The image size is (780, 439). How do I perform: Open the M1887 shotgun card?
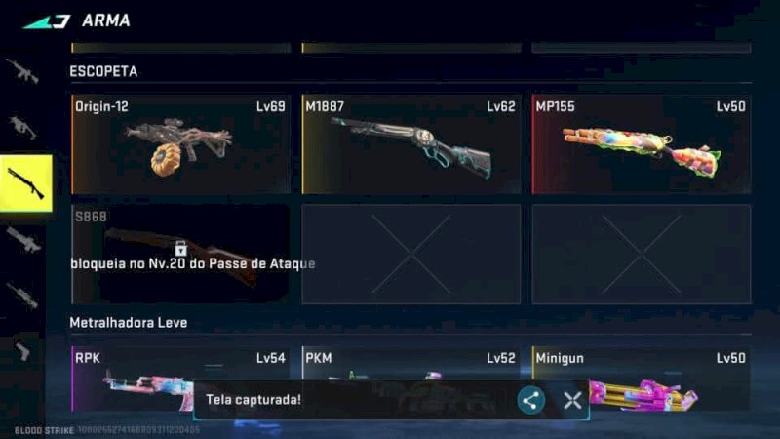tap(411, 144)
